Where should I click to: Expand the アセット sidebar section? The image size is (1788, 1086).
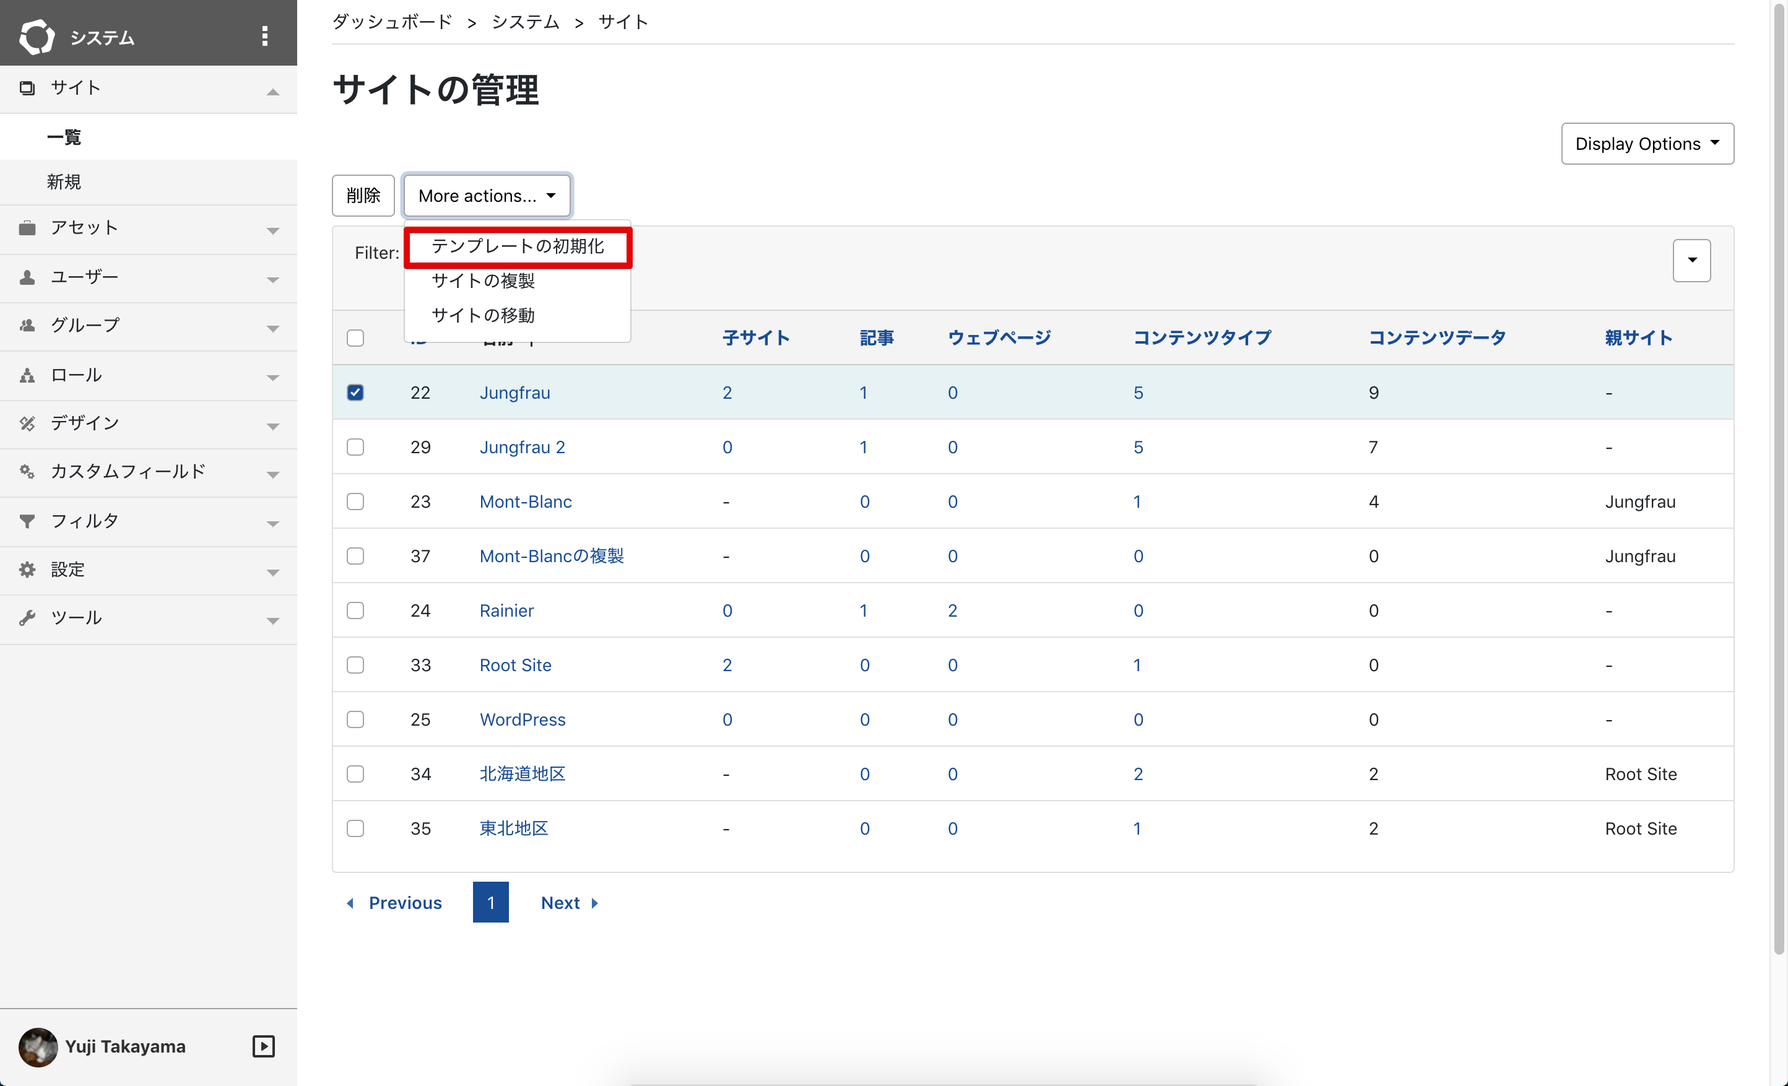273,231
